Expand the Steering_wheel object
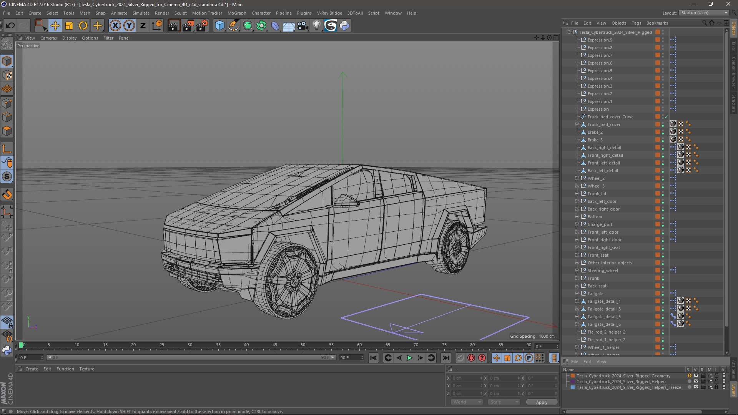 [577, 271]
